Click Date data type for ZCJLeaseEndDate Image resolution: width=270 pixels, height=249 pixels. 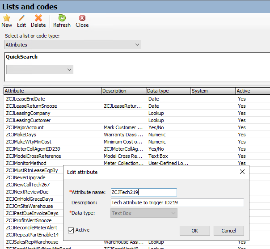pyautogui.click(x=154, y=99)
